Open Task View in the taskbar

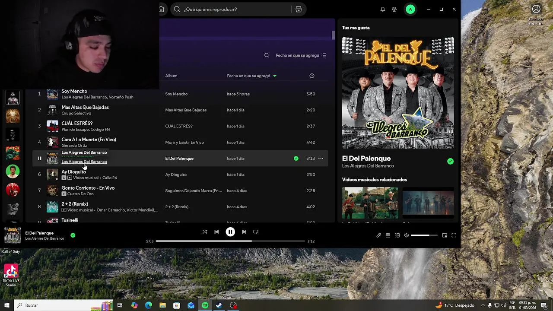pyautogui.click(x=120, y=305)
